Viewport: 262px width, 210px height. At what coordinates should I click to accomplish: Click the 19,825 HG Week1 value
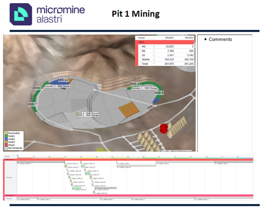[170, 47]
